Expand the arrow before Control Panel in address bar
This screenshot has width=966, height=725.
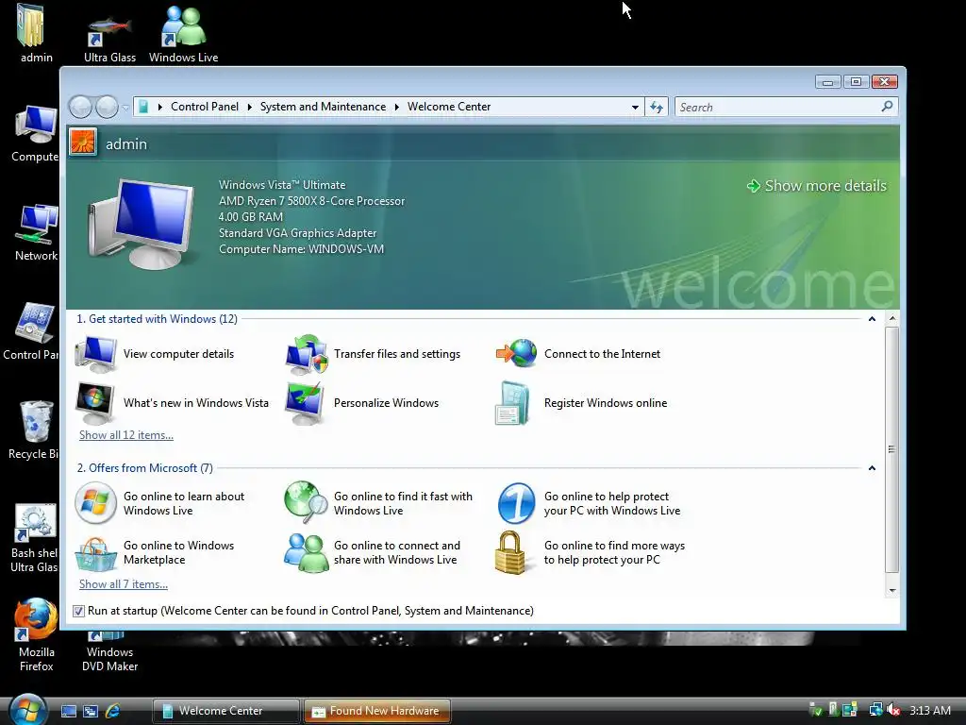click(160, 108)
